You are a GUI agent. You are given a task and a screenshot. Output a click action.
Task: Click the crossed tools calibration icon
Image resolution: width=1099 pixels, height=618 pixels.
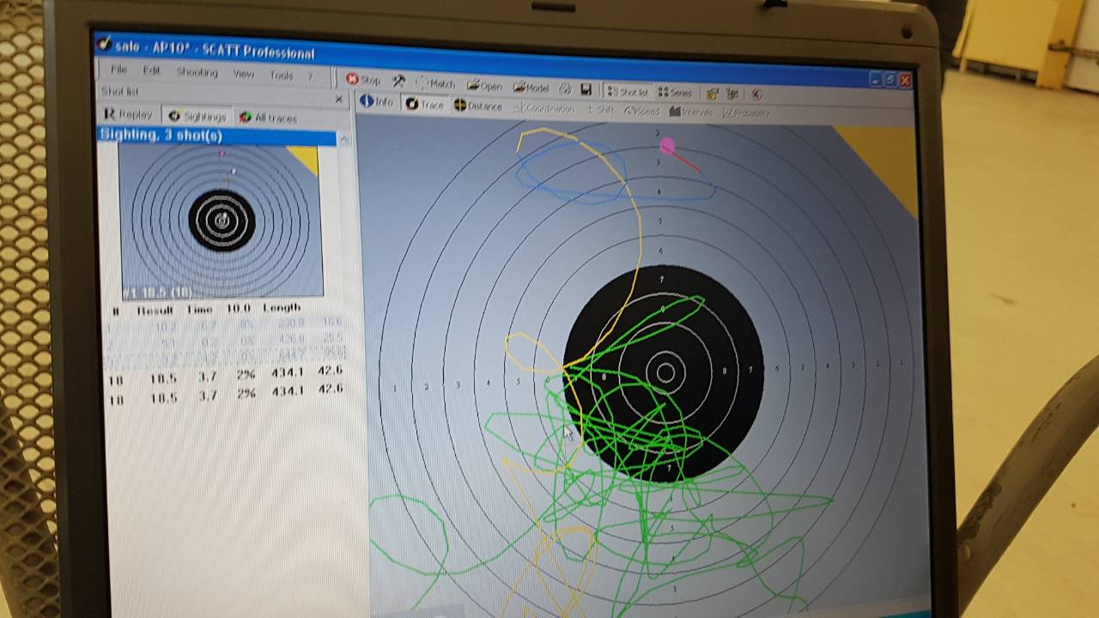pos(399,82)
